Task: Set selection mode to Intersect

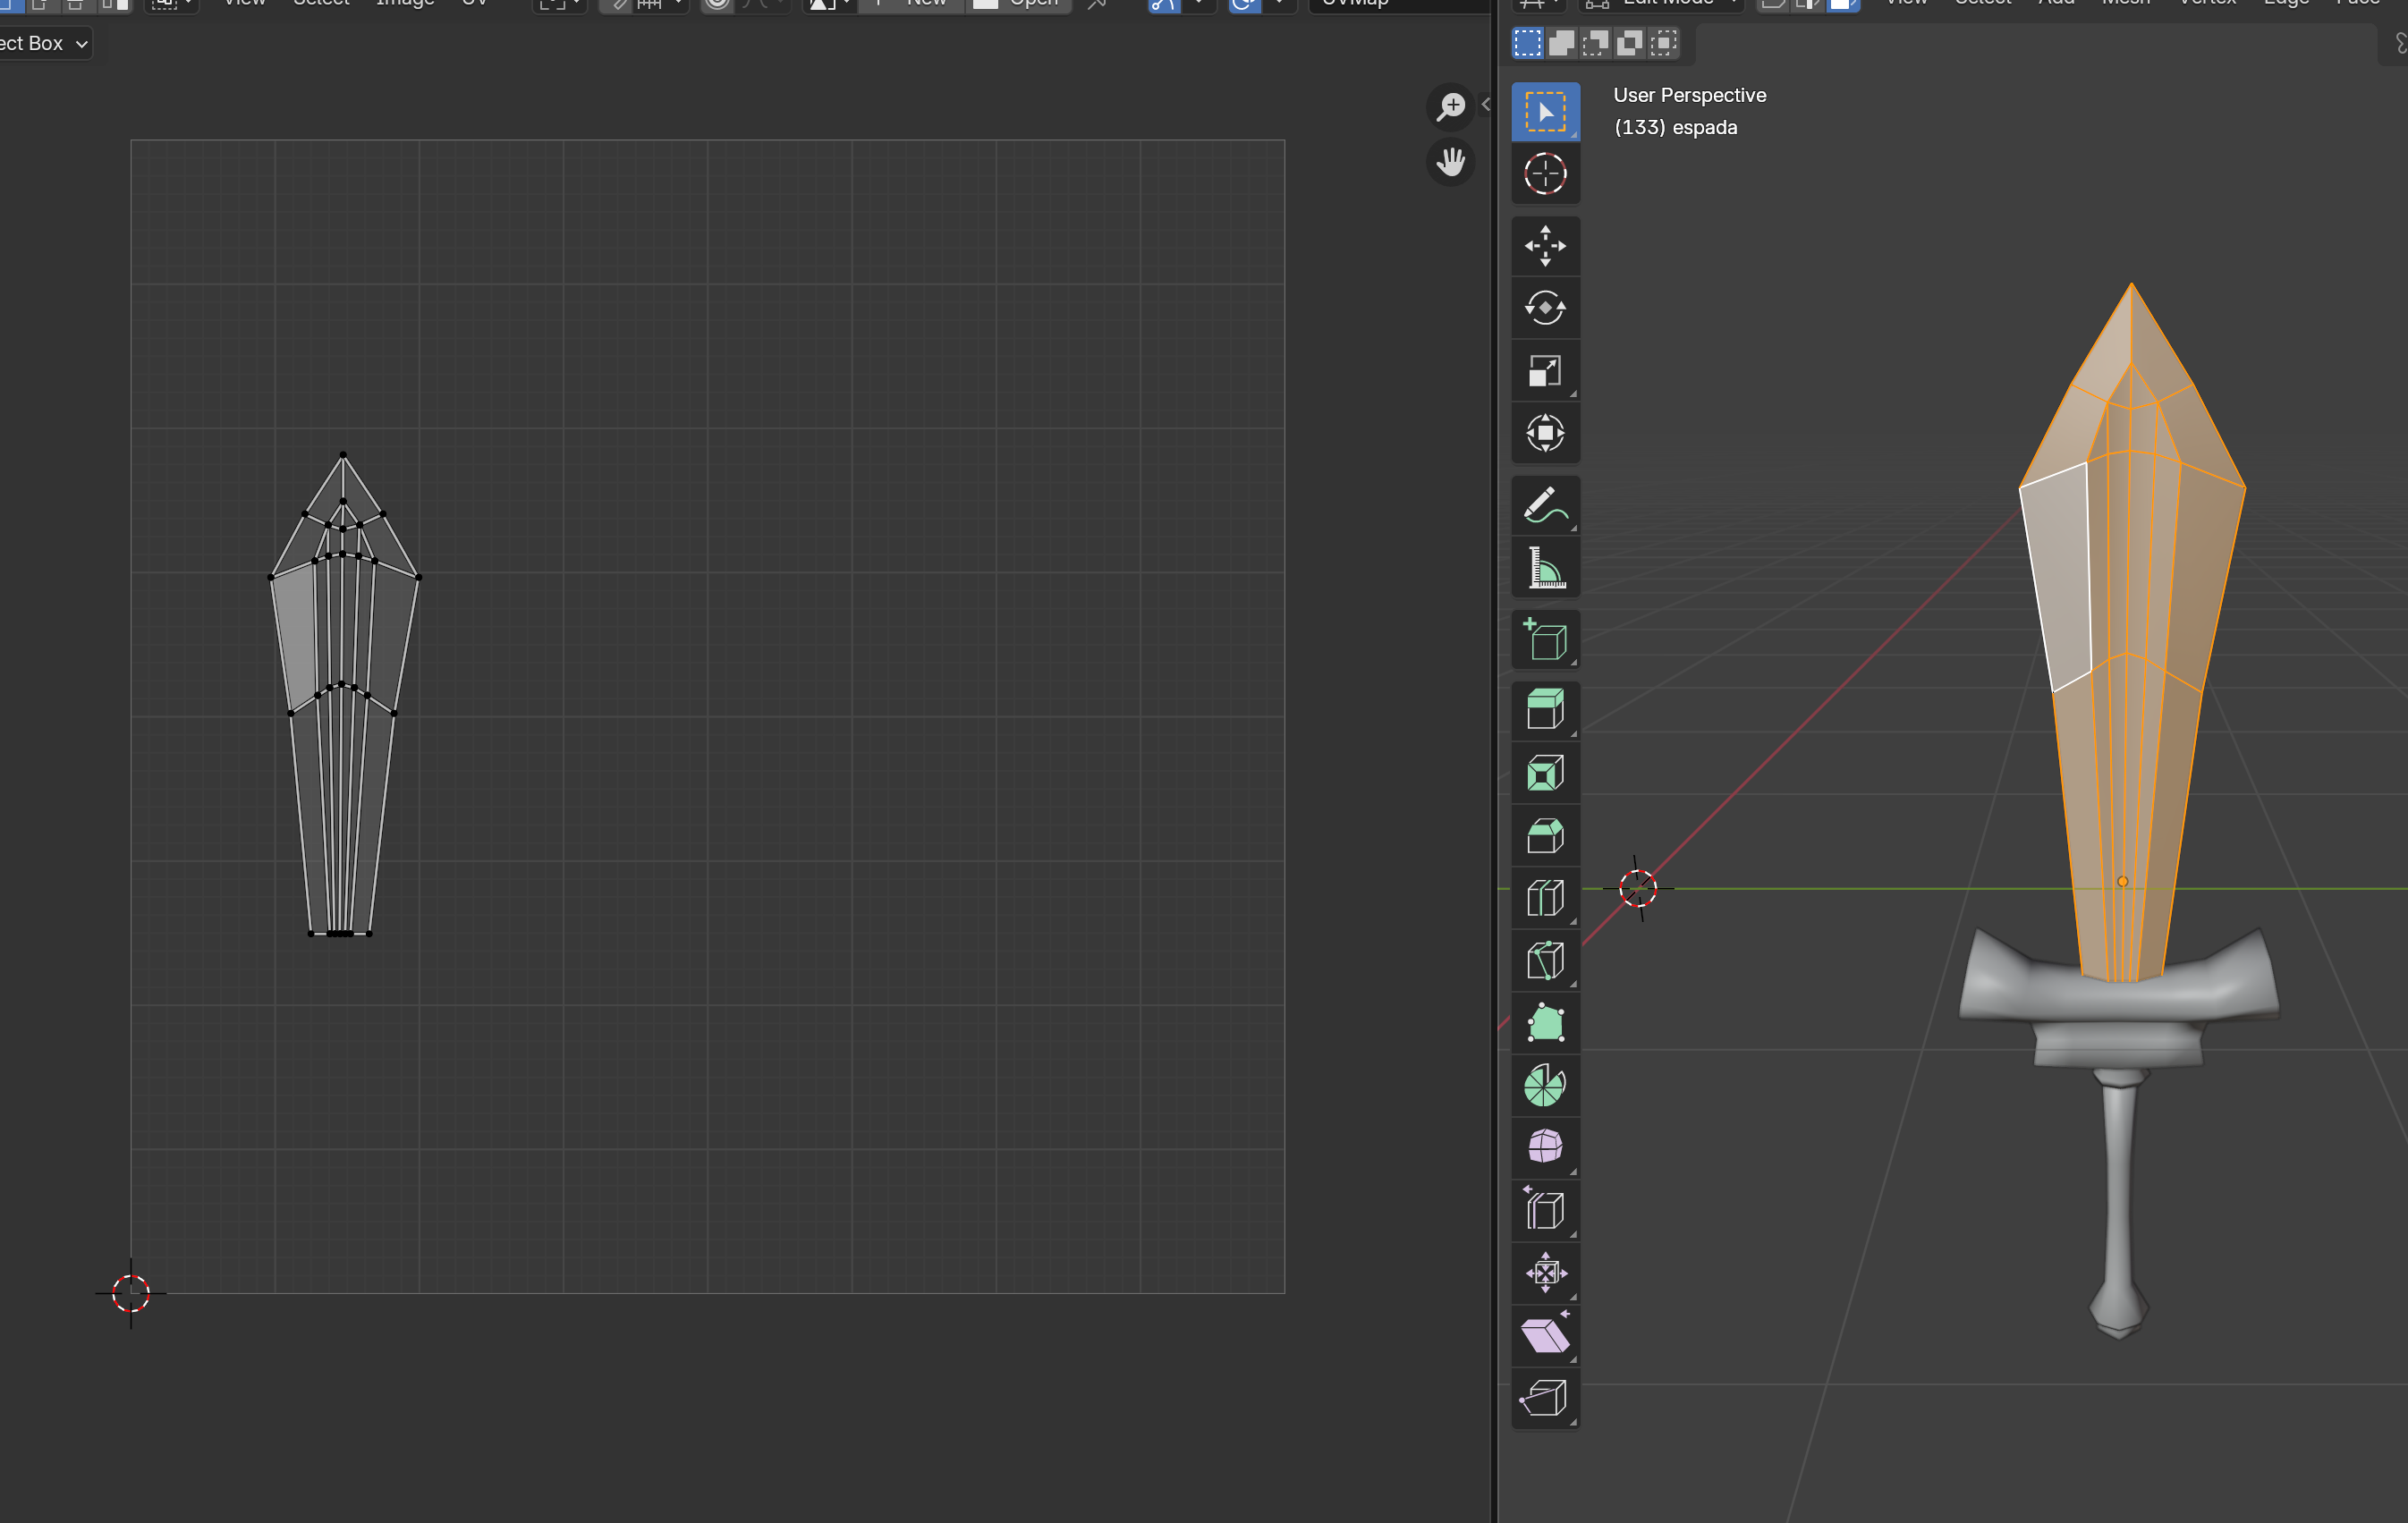Action: [x=1663, y=43]
